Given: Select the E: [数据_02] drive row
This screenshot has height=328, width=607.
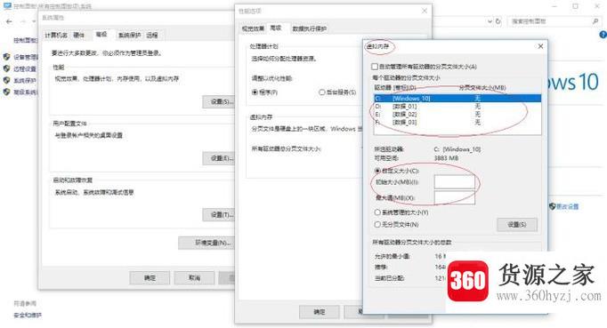Looking at the screenshot, I should [457, 114].
